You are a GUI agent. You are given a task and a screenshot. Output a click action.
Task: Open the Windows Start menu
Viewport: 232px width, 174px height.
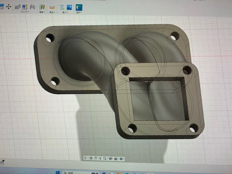(58, 173)
